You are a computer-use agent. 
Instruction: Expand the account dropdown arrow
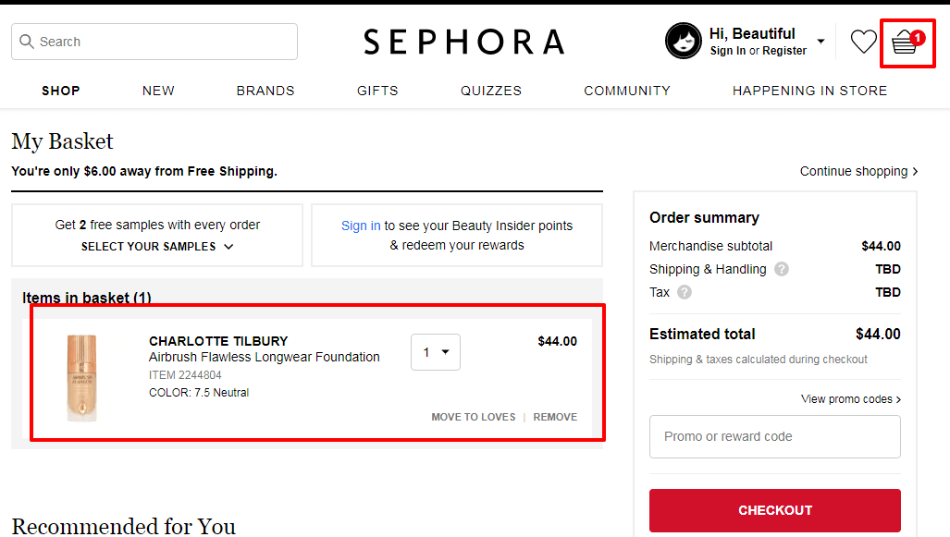tap(820, 42)
